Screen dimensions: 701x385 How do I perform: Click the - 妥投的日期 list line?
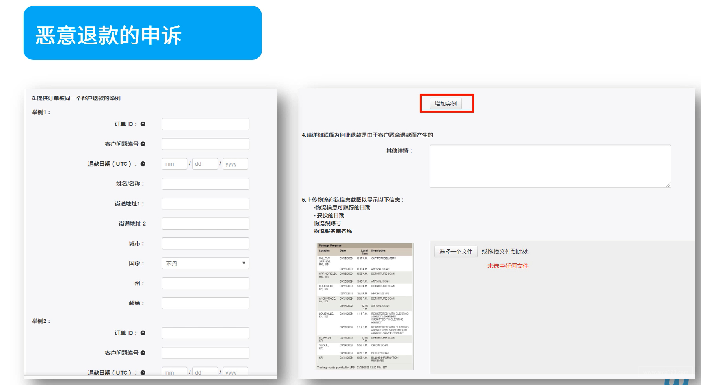point(329,215)
